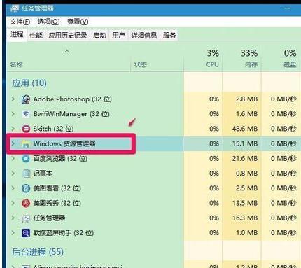Select the BwifiWinManager (32 位) row
The height and width of the screenshot is (268, 301).
tap(153, 114)
